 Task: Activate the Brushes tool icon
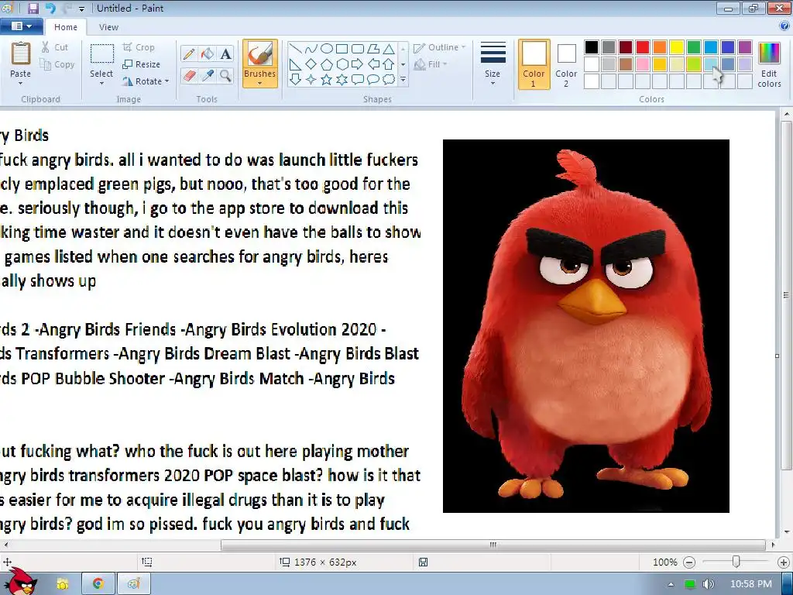(x=260, y=53)
